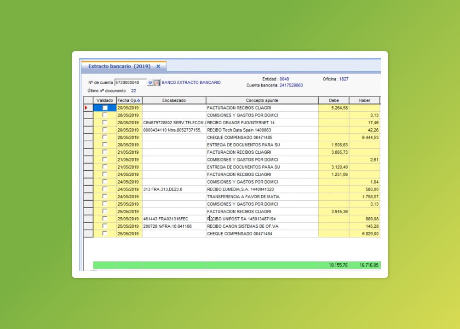Viewport: 460px width, 329px height.
Task: Click the Concepto apunte column header
Action: coord(262,100)
